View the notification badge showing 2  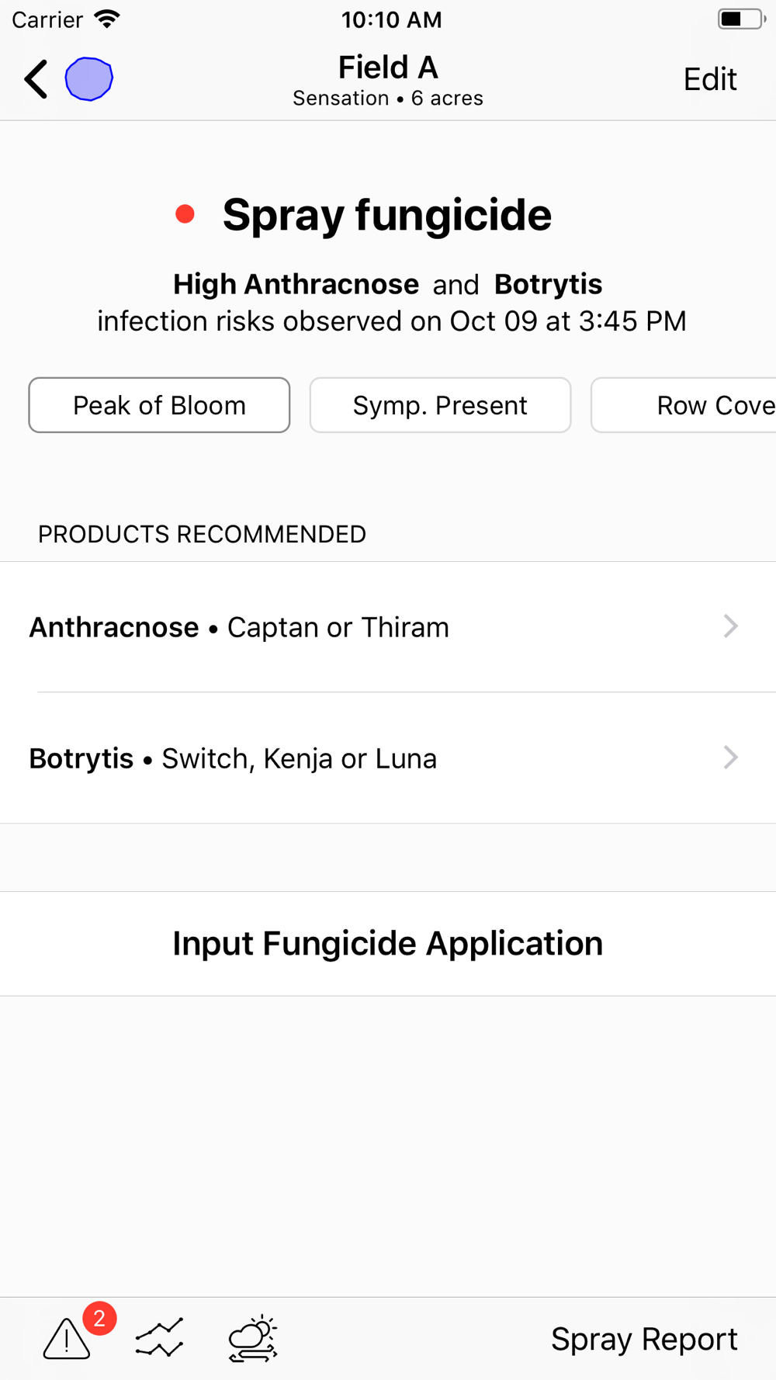point(99,1318)
